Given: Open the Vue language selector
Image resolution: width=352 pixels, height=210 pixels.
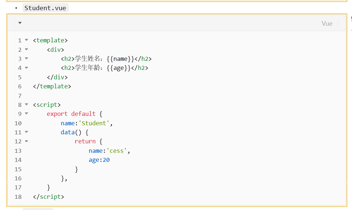Looking at the screenshot, I should 327,23.
